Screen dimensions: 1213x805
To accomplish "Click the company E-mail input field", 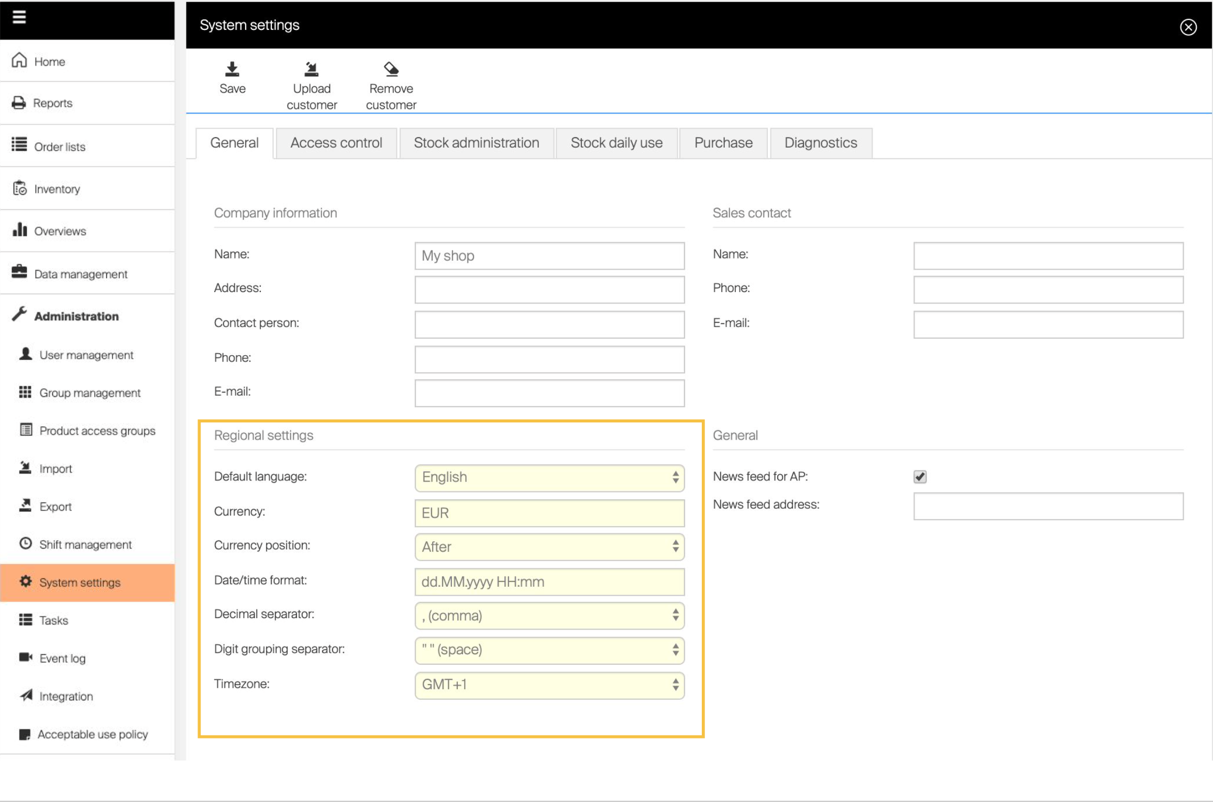I will pyautogui.click(x=549, y=393).
